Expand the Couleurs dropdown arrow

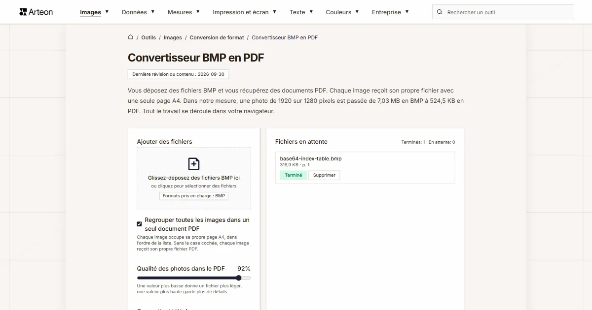[x=358, y=12]
